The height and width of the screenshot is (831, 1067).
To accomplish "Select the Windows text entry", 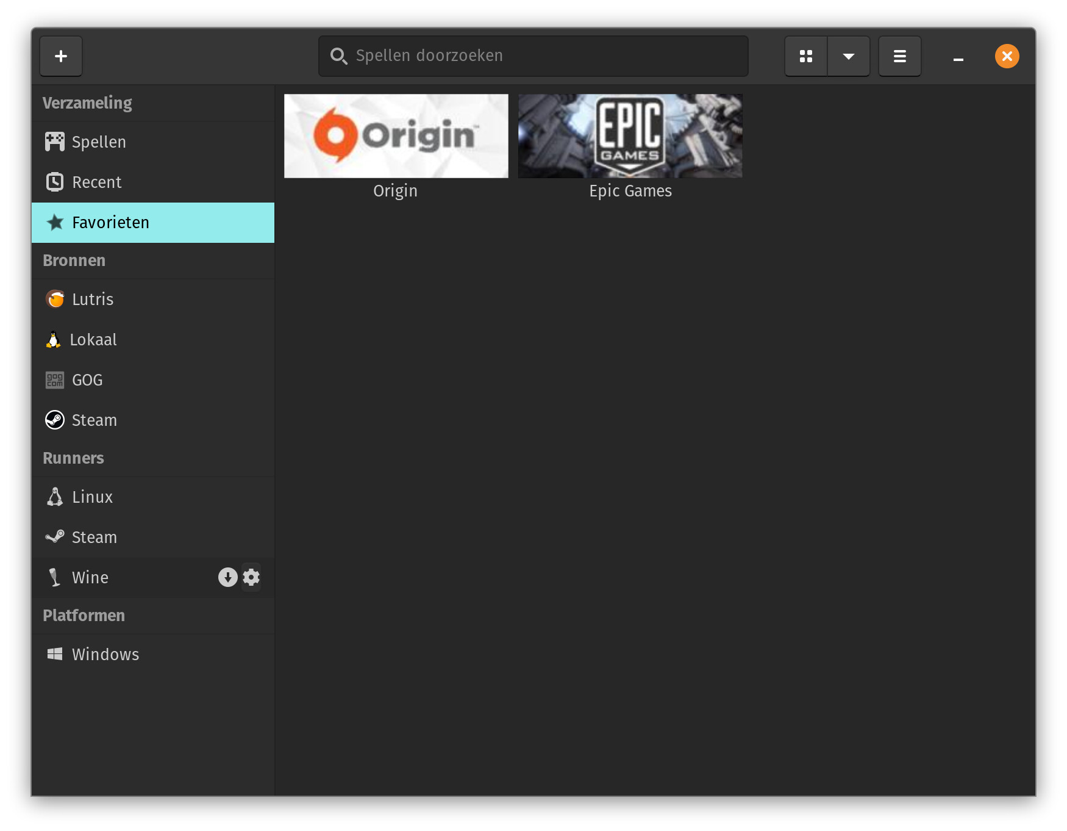I will coord(105,655).
